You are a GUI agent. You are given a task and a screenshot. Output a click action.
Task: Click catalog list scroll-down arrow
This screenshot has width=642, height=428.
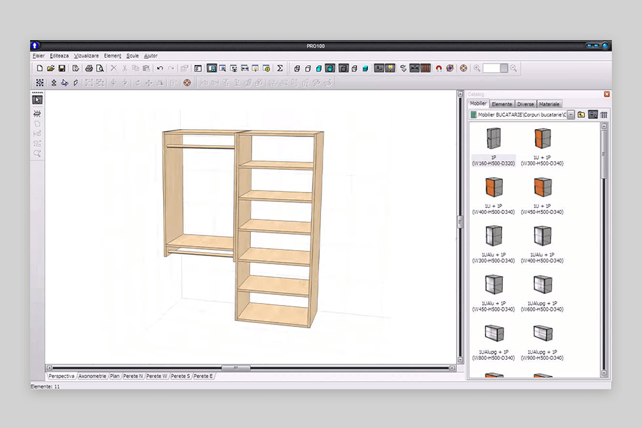603,373
